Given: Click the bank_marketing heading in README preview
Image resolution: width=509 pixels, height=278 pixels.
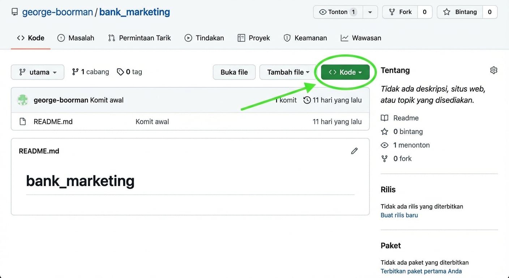Looking at the screenshot, I should pyautogui.click(x=80, y=181).
